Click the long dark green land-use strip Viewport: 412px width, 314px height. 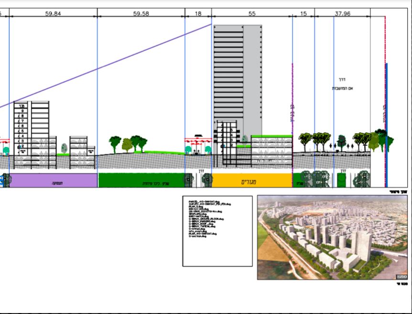(x=141, y=180)
